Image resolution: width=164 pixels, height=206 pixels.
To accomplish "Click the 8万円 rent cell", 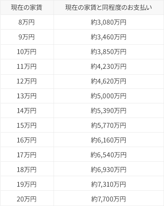I will (27, 22).
